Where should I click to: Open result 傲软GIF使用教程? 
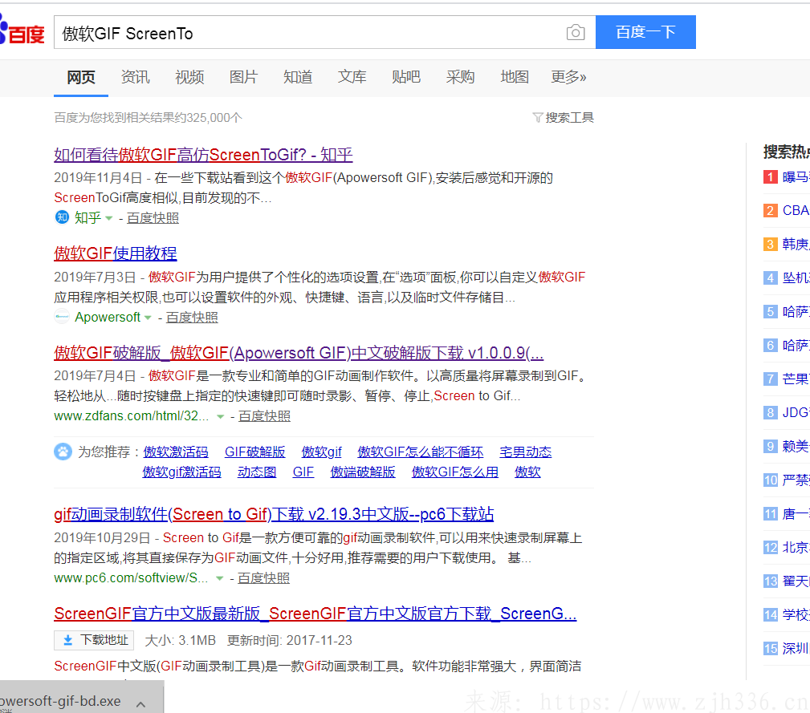pyautogui.click(x=115, y=253)
